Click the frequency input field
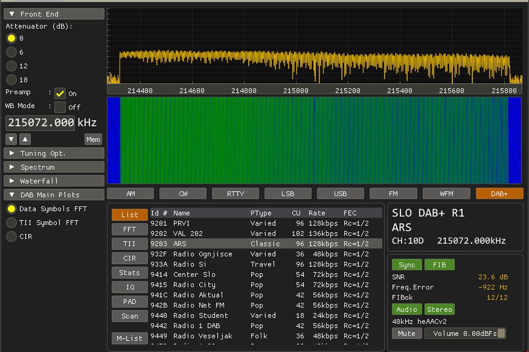The image size is (529, 352). (x=40, y=123)
